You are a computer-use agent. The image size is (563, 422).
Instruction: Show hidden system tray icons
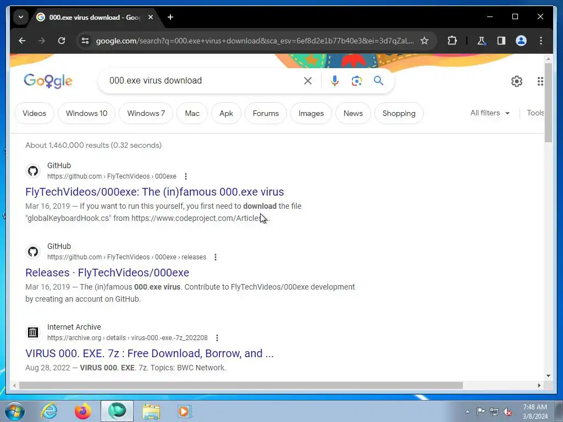[x=467, y=412]
